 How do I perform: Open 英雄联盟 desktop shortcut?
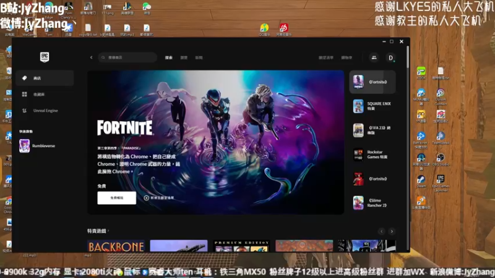pyautogui.click(x=127, y=9)
